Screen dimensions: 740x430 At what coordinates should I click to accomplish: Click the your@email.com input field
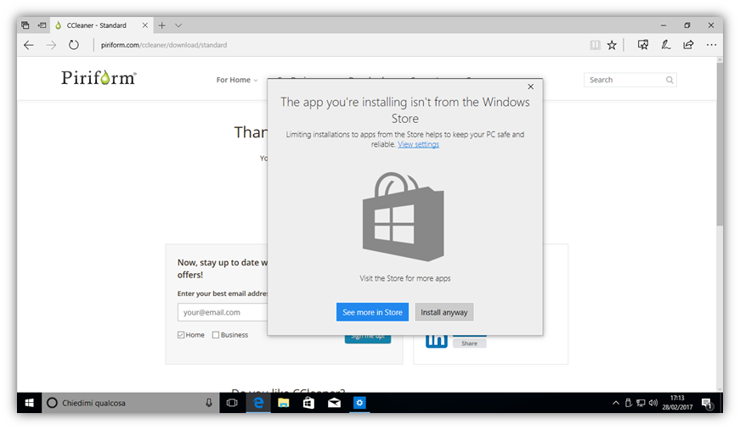223,312
